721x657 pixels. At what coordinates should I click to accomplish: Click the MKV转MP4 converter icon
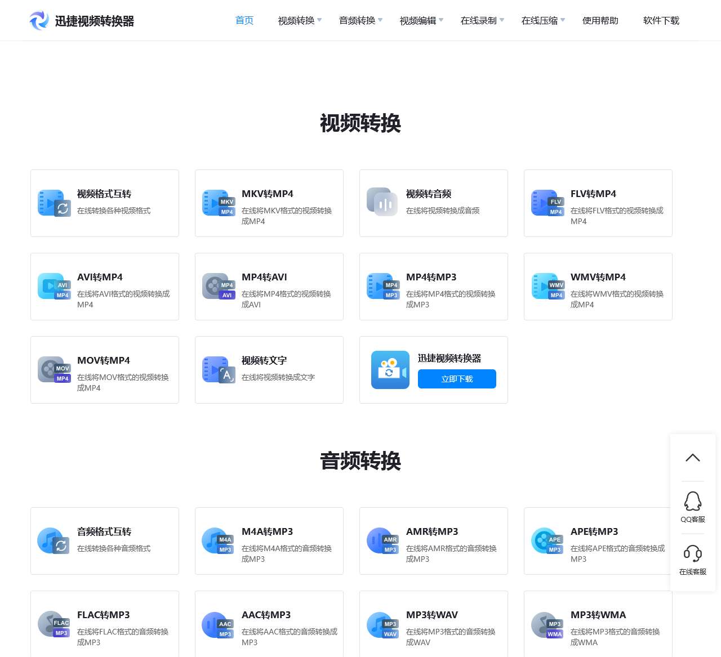pyautogui.click(x=219, y=203)
